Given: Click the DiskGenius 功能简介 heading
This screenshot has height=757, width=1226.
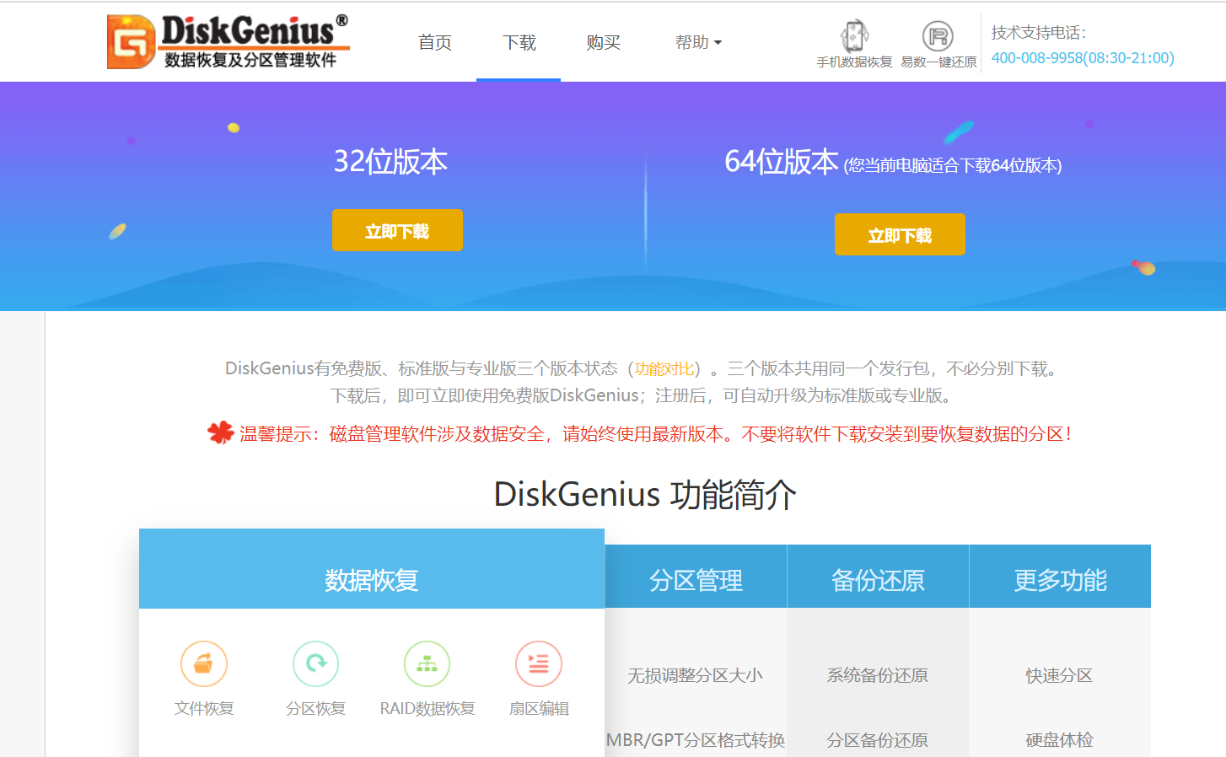Looking at the screenshot, I should coord(645,494).
